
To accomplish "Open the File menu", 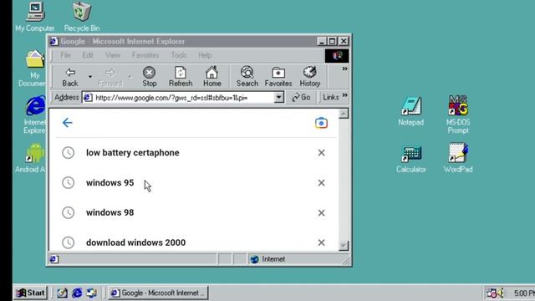I will pos(65,55).
